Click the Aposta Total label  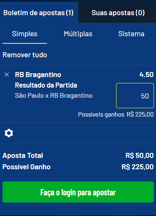point(23,155)
